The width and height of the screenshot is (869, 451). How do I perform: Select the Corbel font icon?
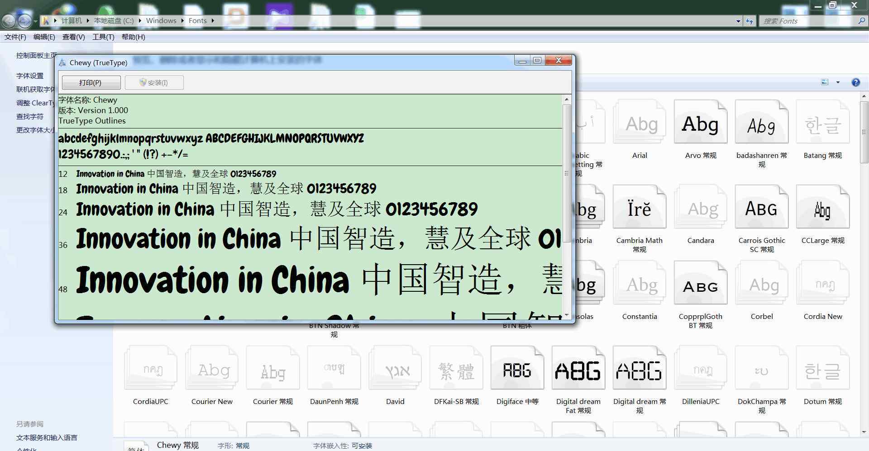coord(762,284)
